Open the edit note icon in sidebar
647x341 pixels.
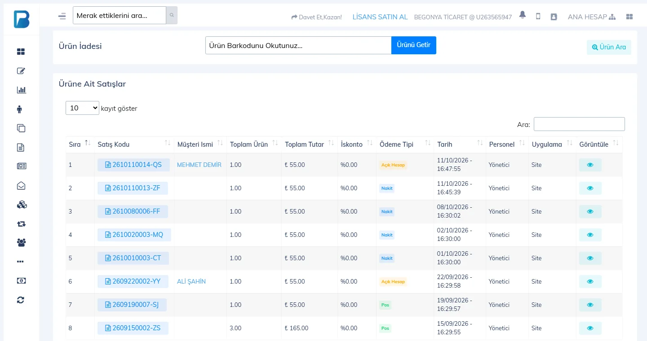coord(21,71)
